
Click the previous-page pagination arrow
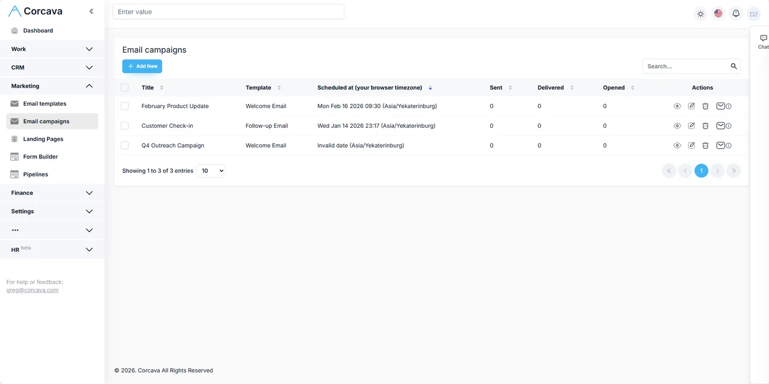tap(685, 171)
